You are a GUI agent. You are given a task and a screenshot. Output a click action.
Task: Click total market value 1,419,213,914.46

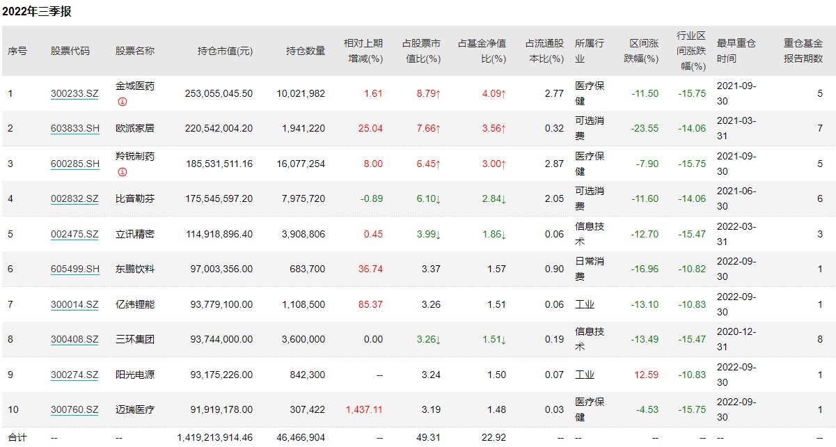click(215, 437)
